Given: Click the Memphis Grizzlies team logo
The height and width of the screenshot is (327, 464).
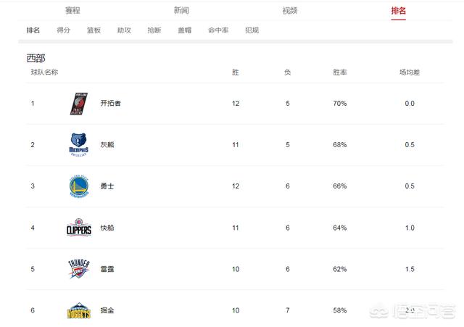Looking at the screenshot, I should tap(79, 145).
